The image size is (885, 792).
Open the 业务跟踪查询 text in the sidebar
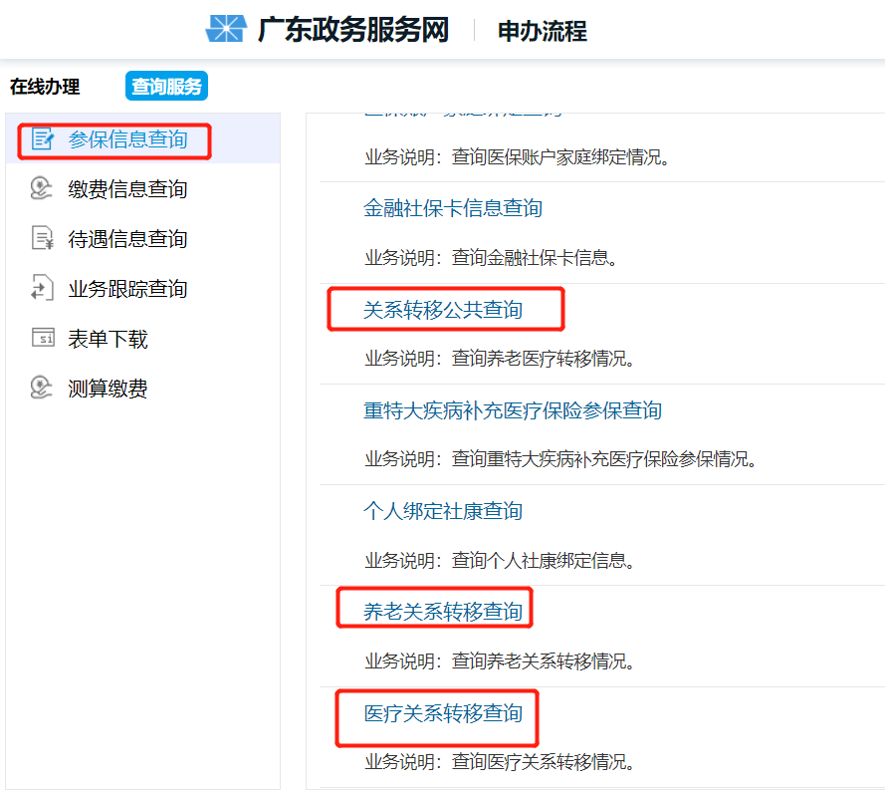[x=127, y=289]
